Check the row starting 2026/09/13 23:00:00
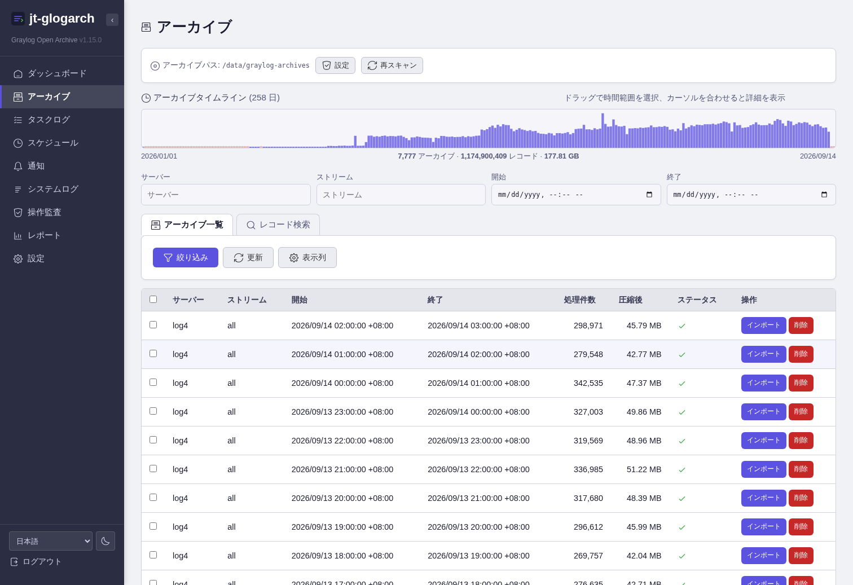853x585 pixels. [153, 411]
